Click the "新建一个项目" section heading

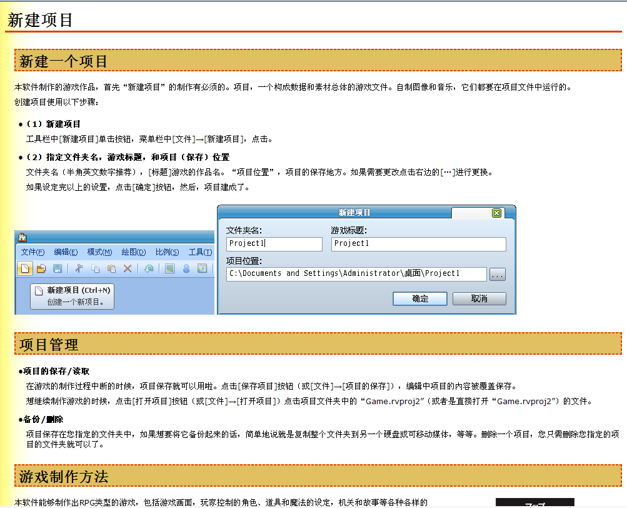point(64,62)
